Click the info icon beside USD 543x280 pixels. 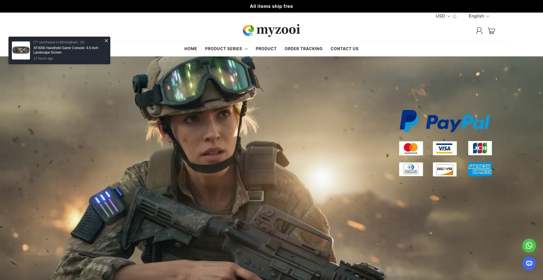point(454,16)
